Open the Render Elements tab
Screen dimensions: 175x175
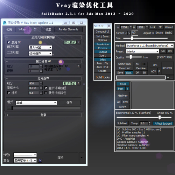point(68,29)
